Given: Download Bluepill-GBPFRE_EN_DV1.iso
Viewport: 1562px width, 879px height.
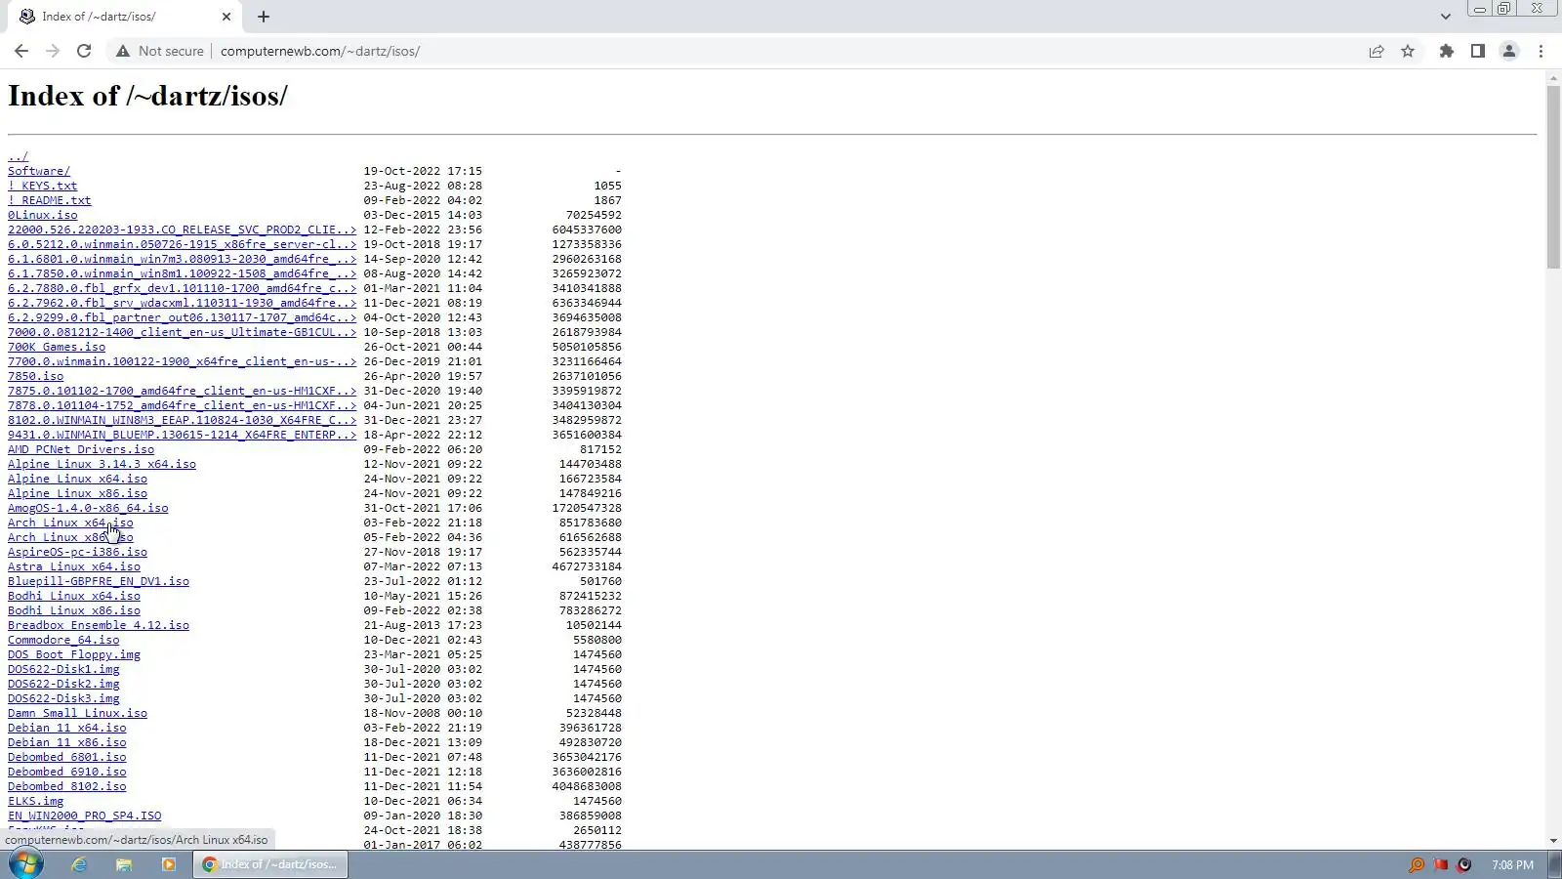Looking at the screenshot, I should pyautogui.click(x=99, y=581).
